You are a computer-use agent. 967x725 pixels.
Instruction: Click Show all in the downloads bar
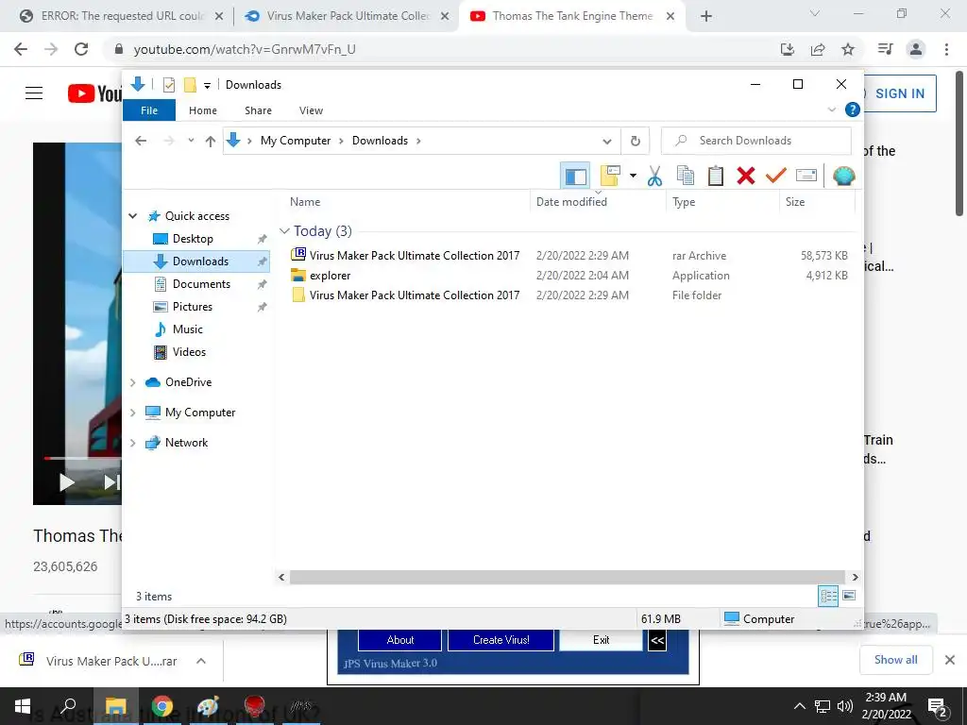tap(895, 660)
